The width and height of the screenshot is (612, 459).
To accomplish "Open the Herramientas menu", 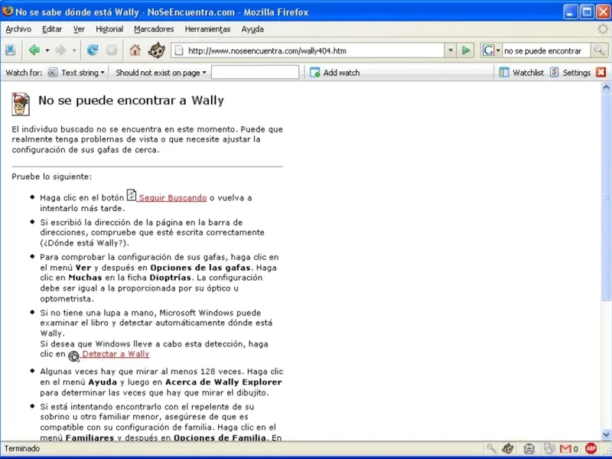I will (x=207, y=29).
